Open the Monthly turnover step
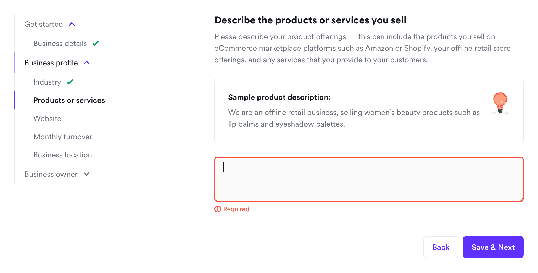Viewport: 538px width, 273px height. [x=63, y=137]
